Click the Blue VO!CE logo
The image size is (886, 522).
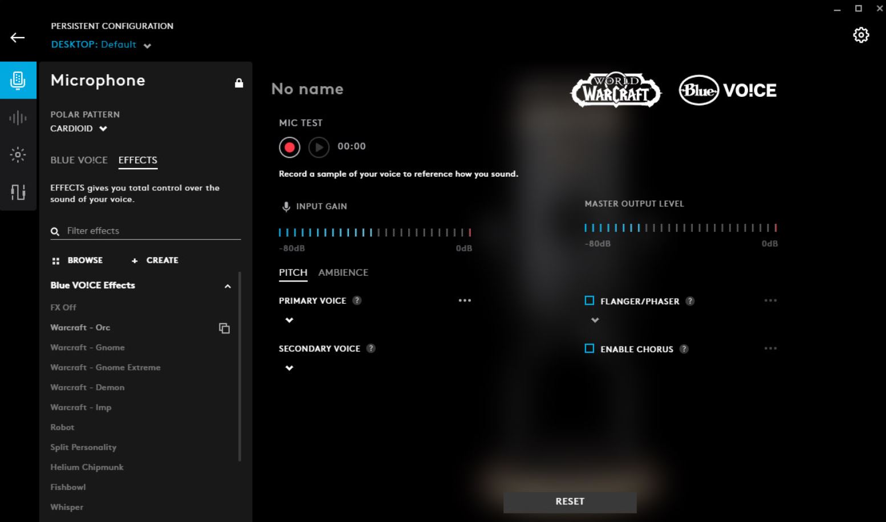click(728, 90)
